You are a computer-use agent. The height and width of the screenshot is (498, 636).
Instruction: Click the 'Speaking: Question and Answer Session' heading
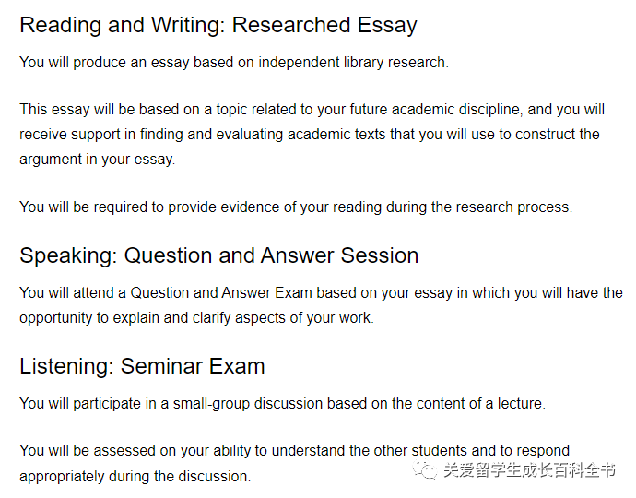pos(219,255)
